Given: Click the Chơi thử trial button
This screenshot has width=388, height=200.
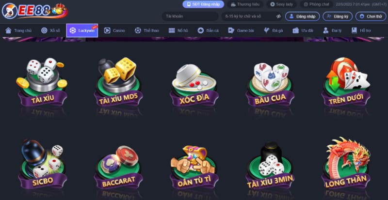Looking at the screenshot, I should point(371,16).
